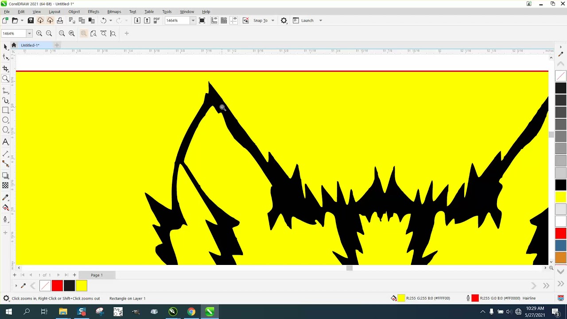Screen dimensions: 567x319
Task: Open the Bitmaps menu
Action: coord(114,12)
